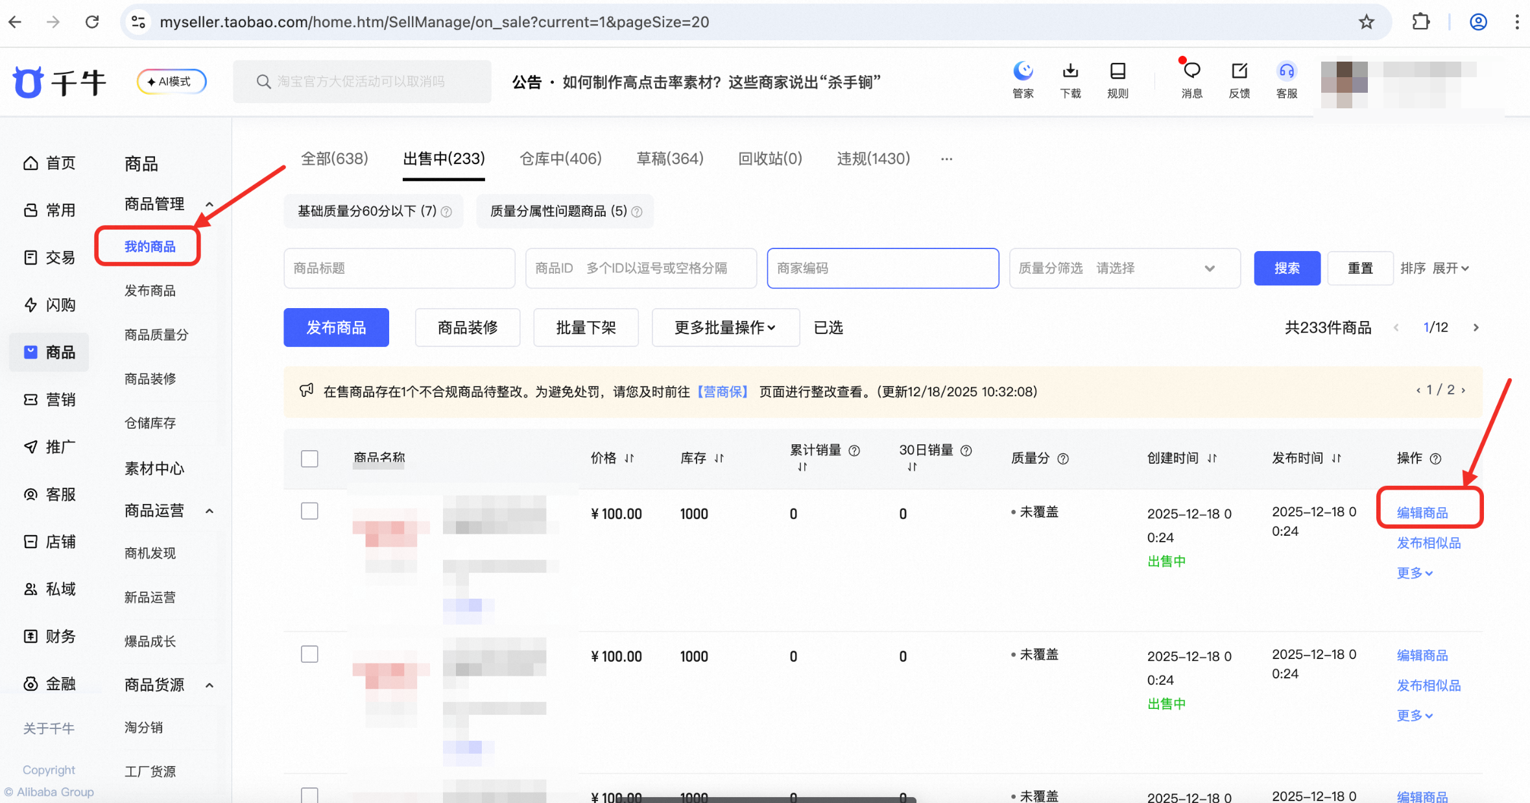
Task: Open 常用 in left sidebar
Action: coord(49,210)
